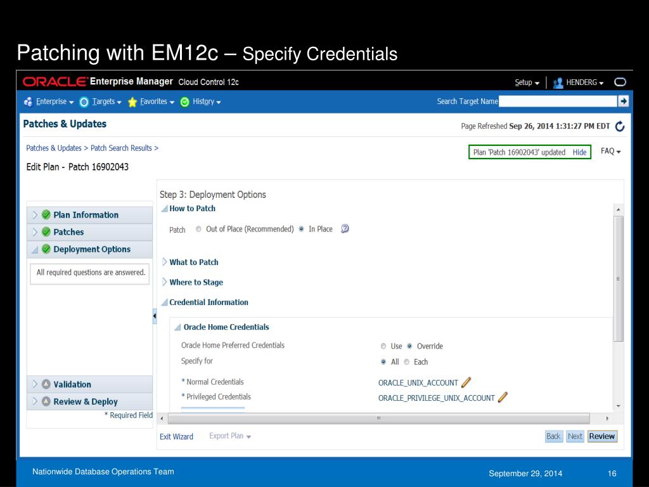Screen dimensions: 649x487
Task: Open ORACLE_PRIVILEGE_UNIX_ACCOUNT credential link
Action: coord(436,398)
